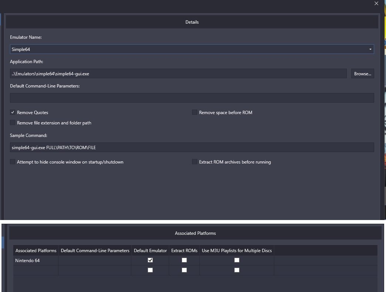Uncheck Default Emulator for Nintendo 64
Image resolution: width=386 pixels, height=292 pixels.
pos(150,260)
